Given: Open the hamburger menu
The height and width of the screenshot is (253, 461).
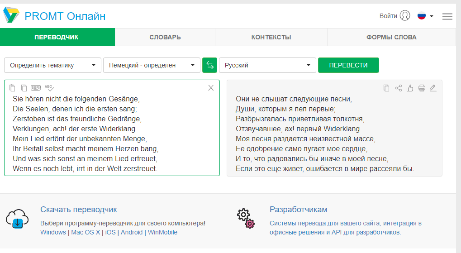Looking at the screenshot, I should tap(447, 16).
